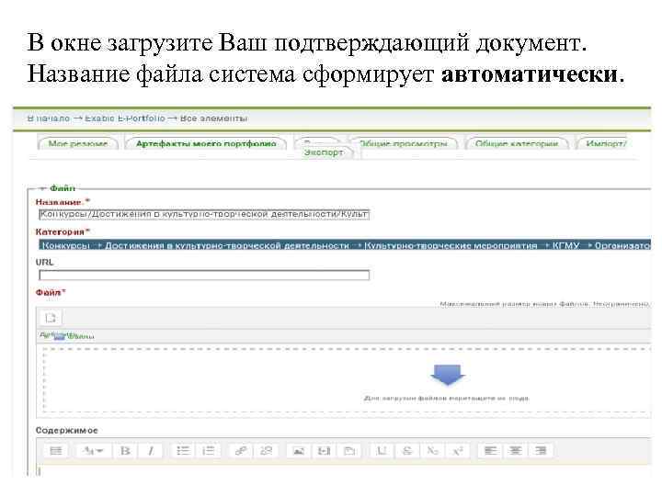Insert a hyperlink in editor
662x496 pixels.
point(241,450)
